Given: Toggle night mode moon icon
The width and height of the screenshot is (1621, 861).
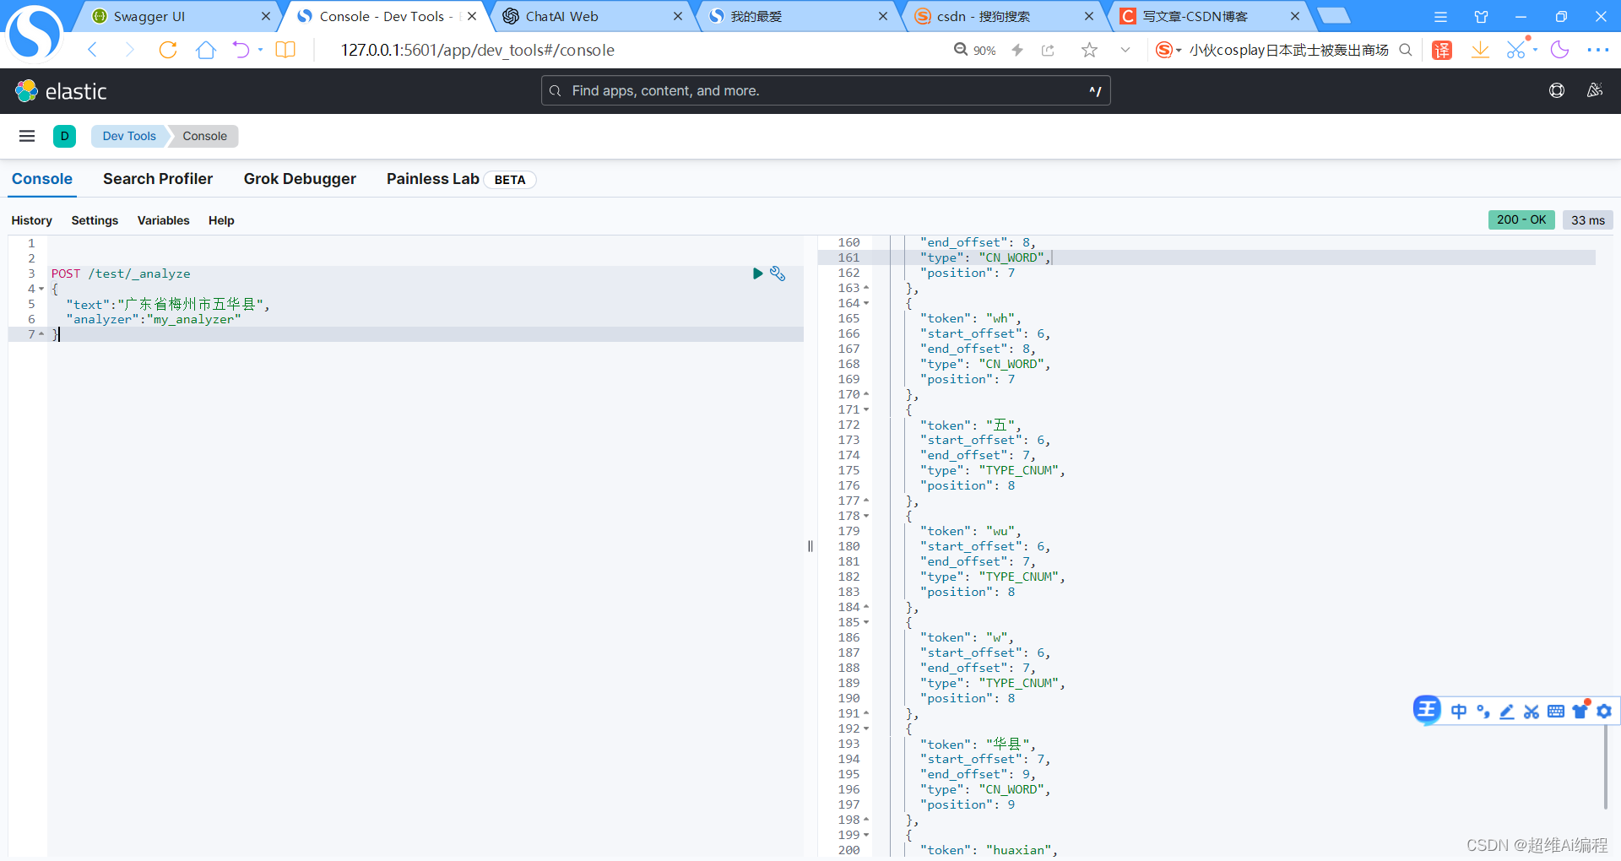Looking at the screenshot, I should [x=1559, y=50].
